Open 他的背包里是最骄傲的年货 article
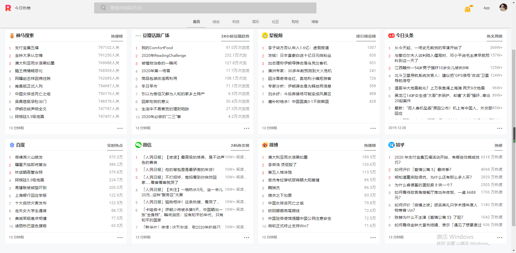The image size is (516, 253). coord(178,170)
